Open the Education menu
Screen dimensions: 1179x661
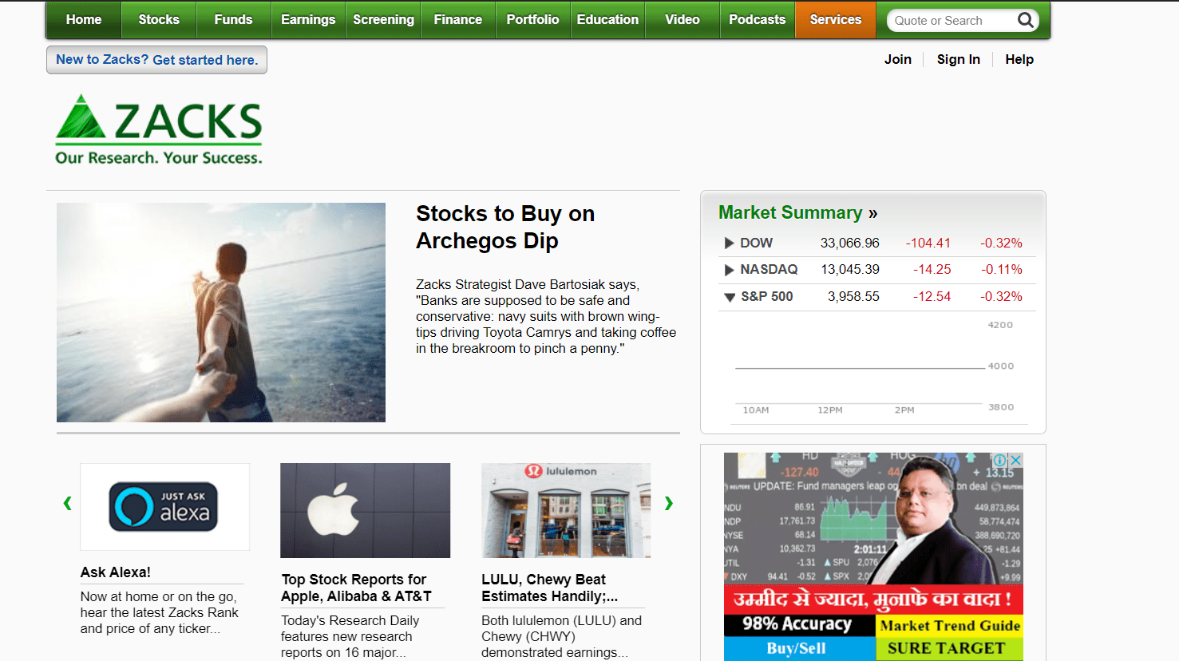[607, 20]
